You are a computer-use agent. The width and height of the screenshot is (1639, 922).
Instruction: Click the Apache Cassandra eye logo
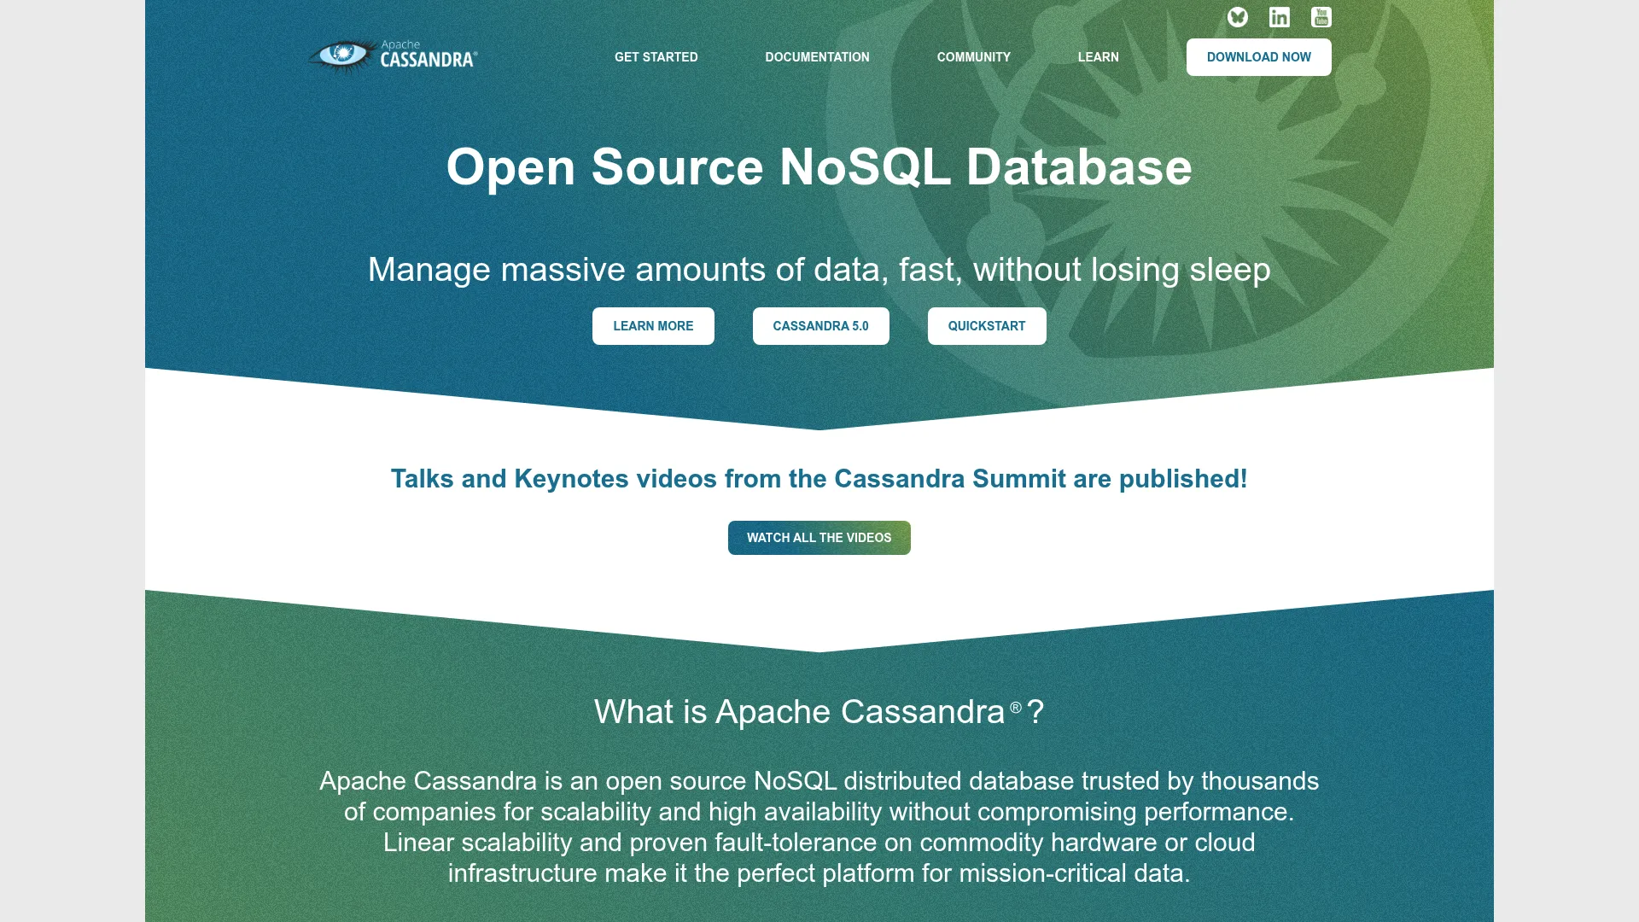[393, 56]
